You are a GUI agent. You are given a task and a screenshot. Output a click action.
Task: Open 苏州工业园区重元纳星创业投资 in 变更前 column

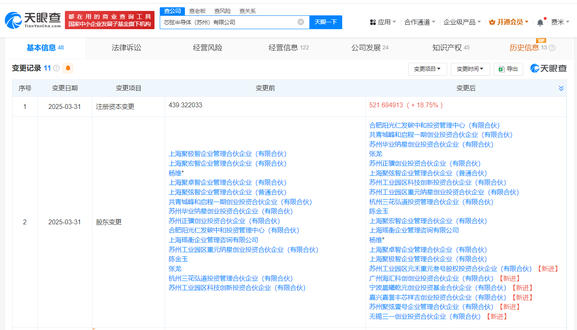coord(243,250)
